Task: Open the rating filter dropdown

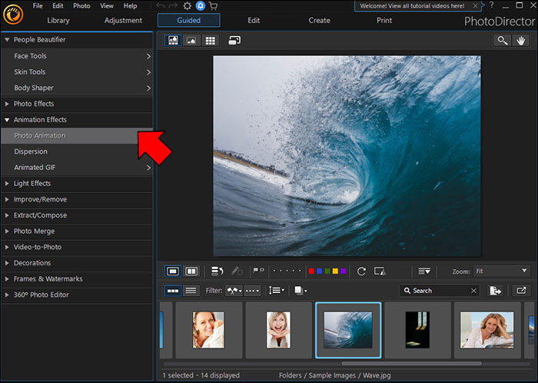Action: (253, 291)
